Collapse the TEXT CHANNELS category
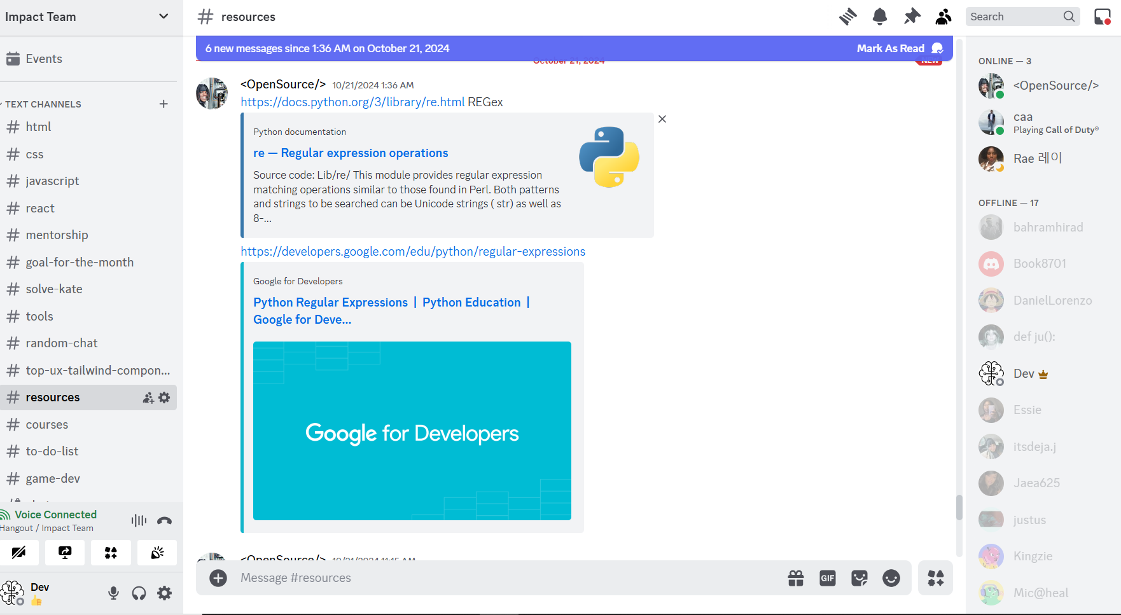Viewport: 1121px width, 615px height. 43,104
